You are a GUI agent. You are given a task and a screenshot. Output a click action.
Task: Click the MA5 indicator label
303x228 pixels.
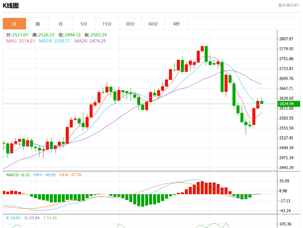click(20, 41)
